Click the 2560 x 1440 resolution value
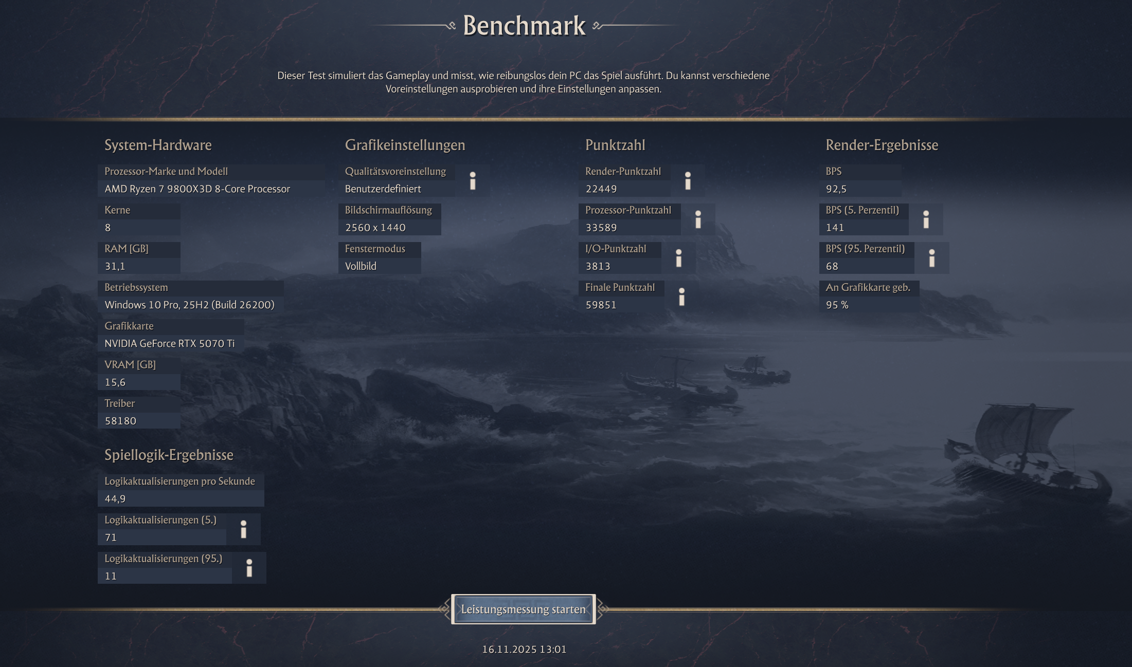The width and height of the screenshot is (1132, 667). pos(375,228)
